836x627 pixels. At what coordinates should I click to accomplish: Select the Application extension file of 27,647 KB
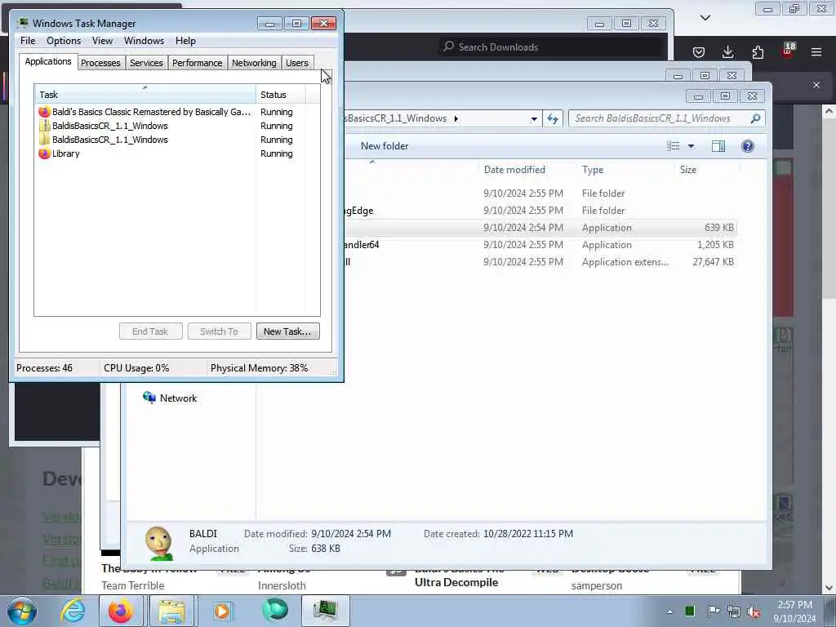pos(540,262)
